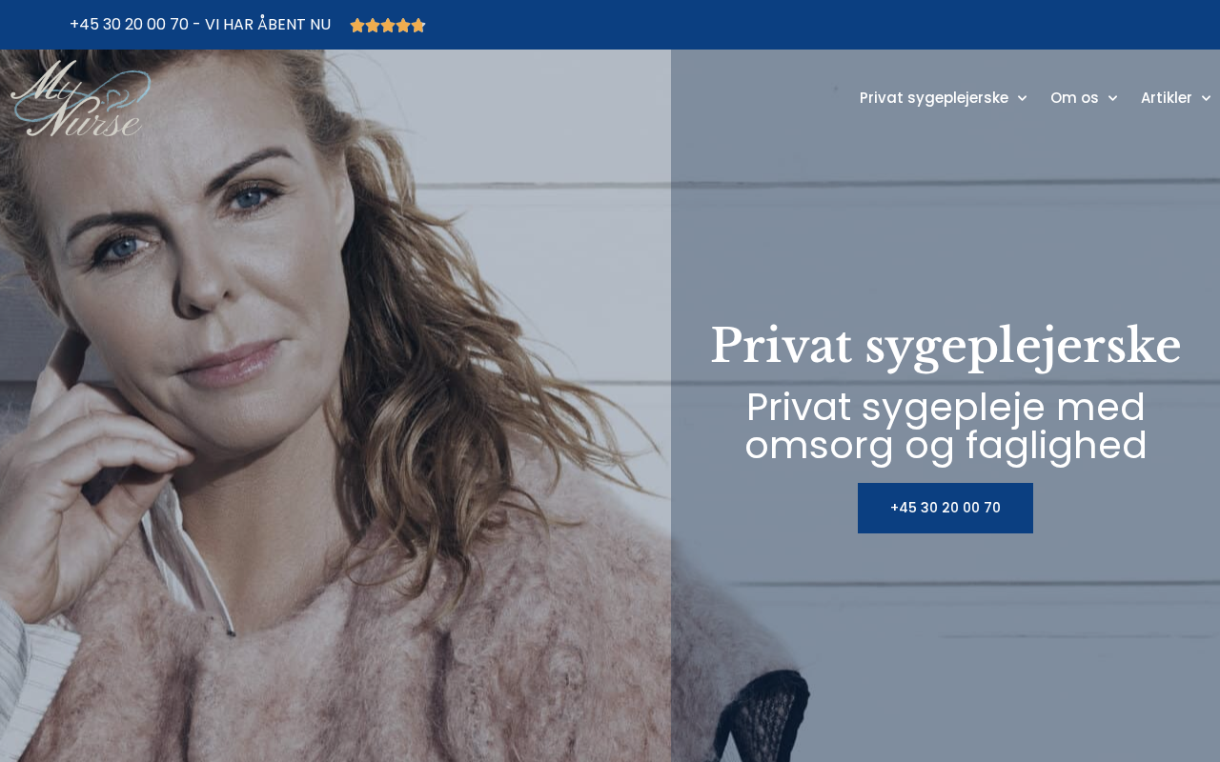Click the third rating star
The width and height of the screenshot is (1220, 762).
[388, 26]
